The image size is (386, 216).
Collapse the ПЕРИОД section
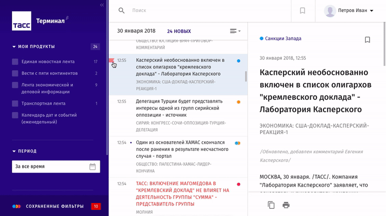click(x=14, y=151)
